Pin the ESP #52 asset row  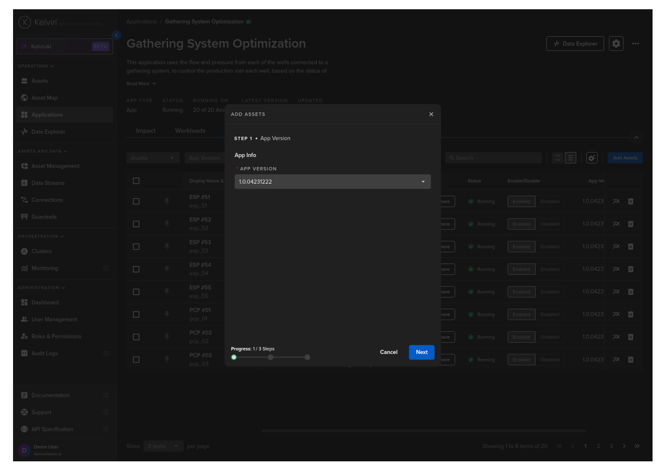click(167, 224)
